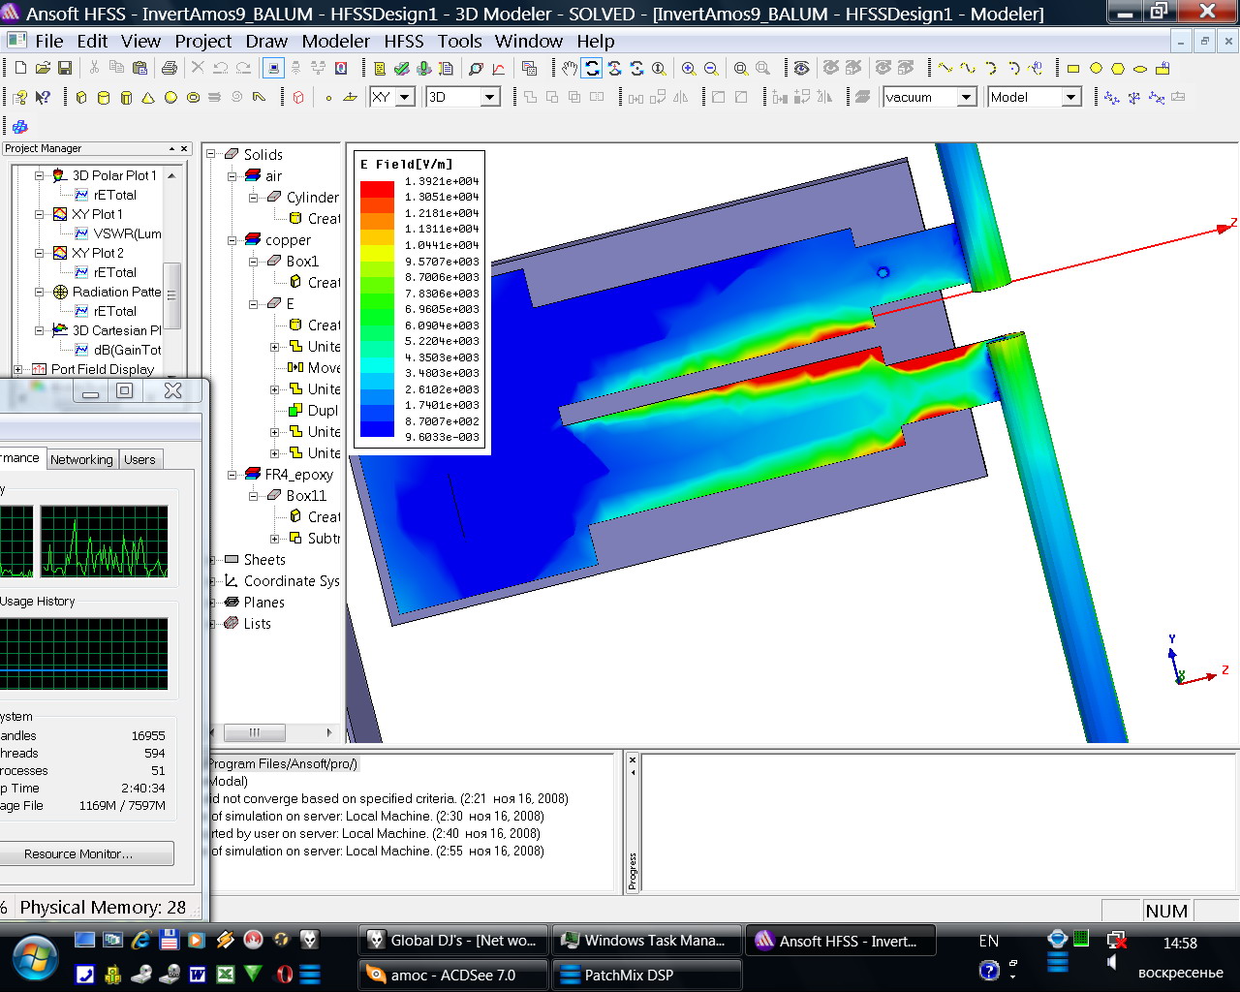Switch to the Networking tab
This screenshot has width=1240, height=992.
tap(81, 459)
